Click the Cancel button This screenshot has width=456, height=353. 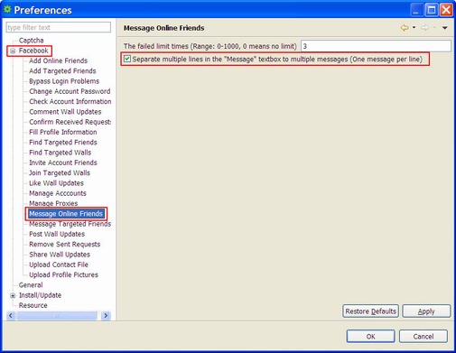click(423, 336)
